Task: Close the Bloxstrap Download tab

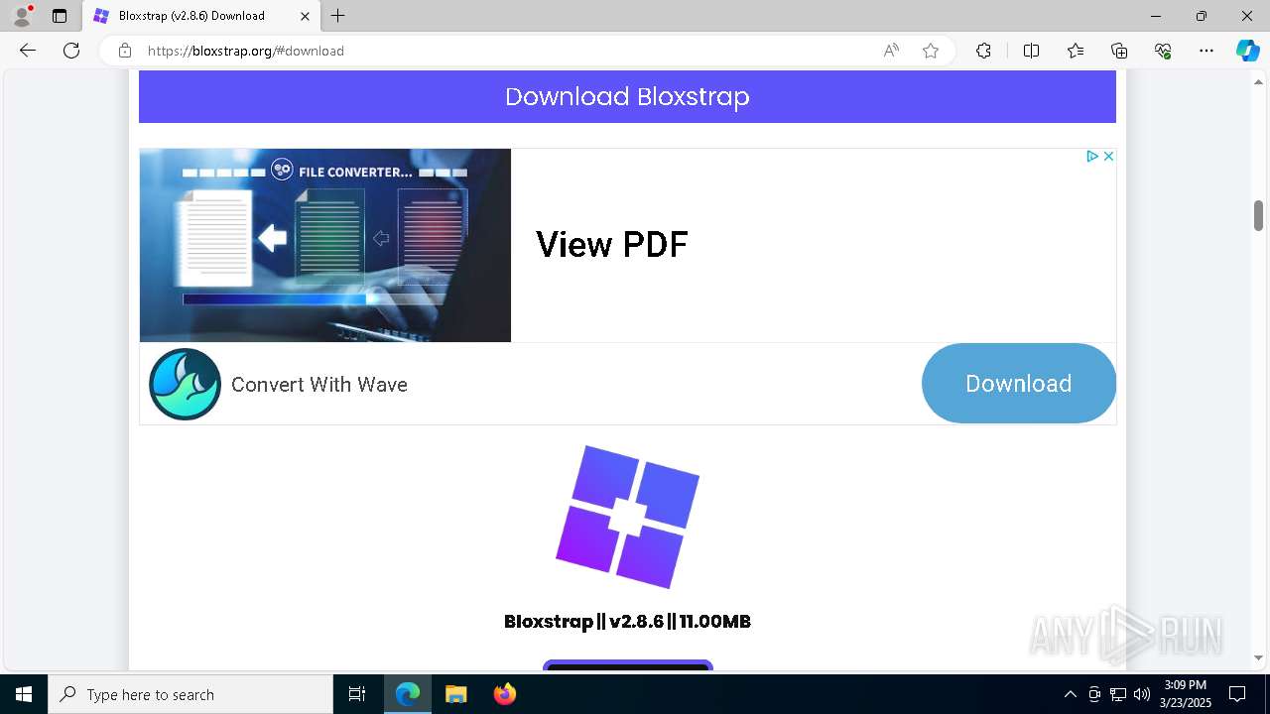Action: [x=306, y=16]
